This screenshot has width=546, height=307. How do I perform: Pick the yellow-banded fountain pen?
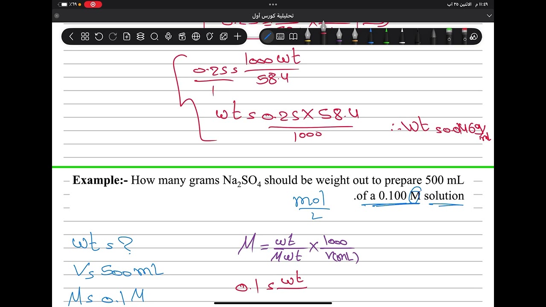[x=308, y=36]
